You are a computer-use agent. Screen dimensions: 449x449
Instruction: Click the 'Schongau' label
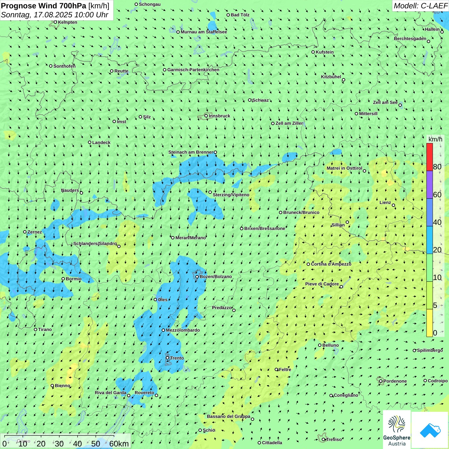[150, 4]
